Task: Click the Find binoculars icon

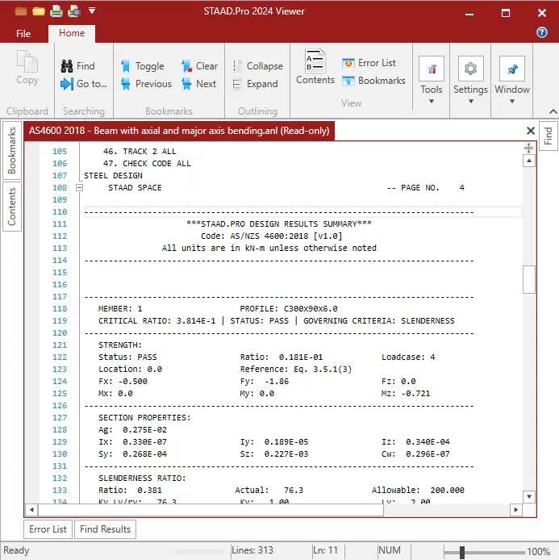Action: (67, 66)
